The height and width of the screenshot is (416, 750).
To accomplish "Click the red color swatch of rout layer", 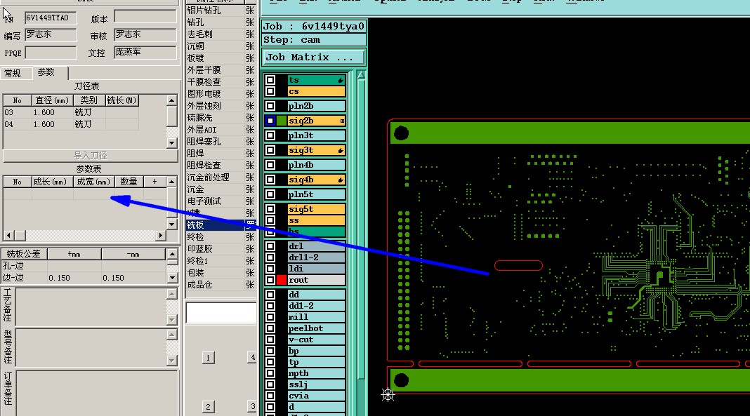I will click(x=281, y=280).
